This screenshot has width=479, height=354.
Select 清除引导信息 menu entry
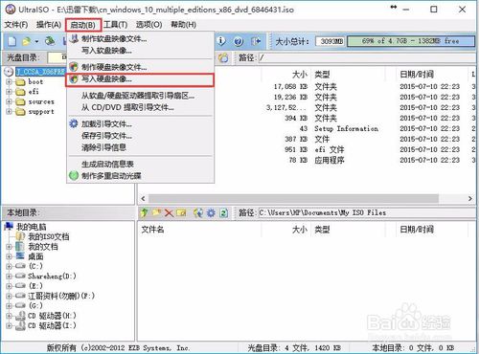[141, 147]
